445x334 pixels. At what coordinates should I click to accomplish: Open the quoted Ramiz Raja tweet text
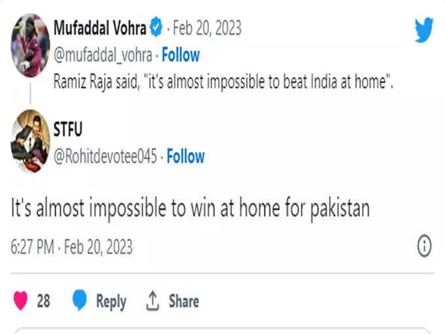[x=222, y=83]
